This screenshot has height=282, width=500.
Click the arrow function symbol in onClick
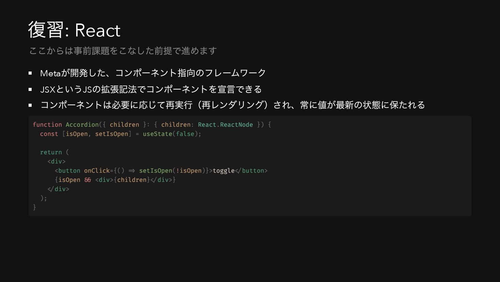coord(132,171)
